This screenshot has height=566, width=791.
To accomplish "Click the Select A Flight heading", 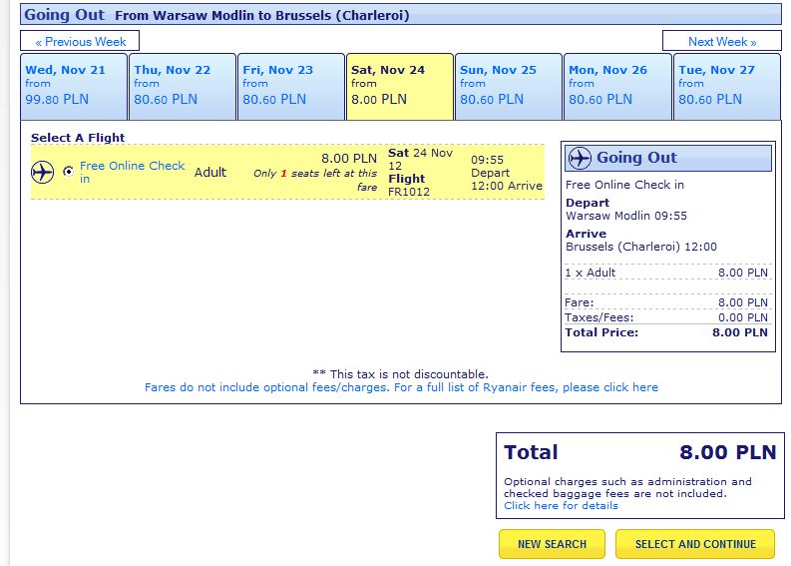I will tap(78, 138).
